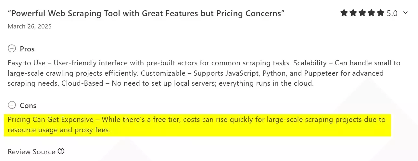Click the first star in the rating
The width and height of the screenshot is (418, 161).
344,13
